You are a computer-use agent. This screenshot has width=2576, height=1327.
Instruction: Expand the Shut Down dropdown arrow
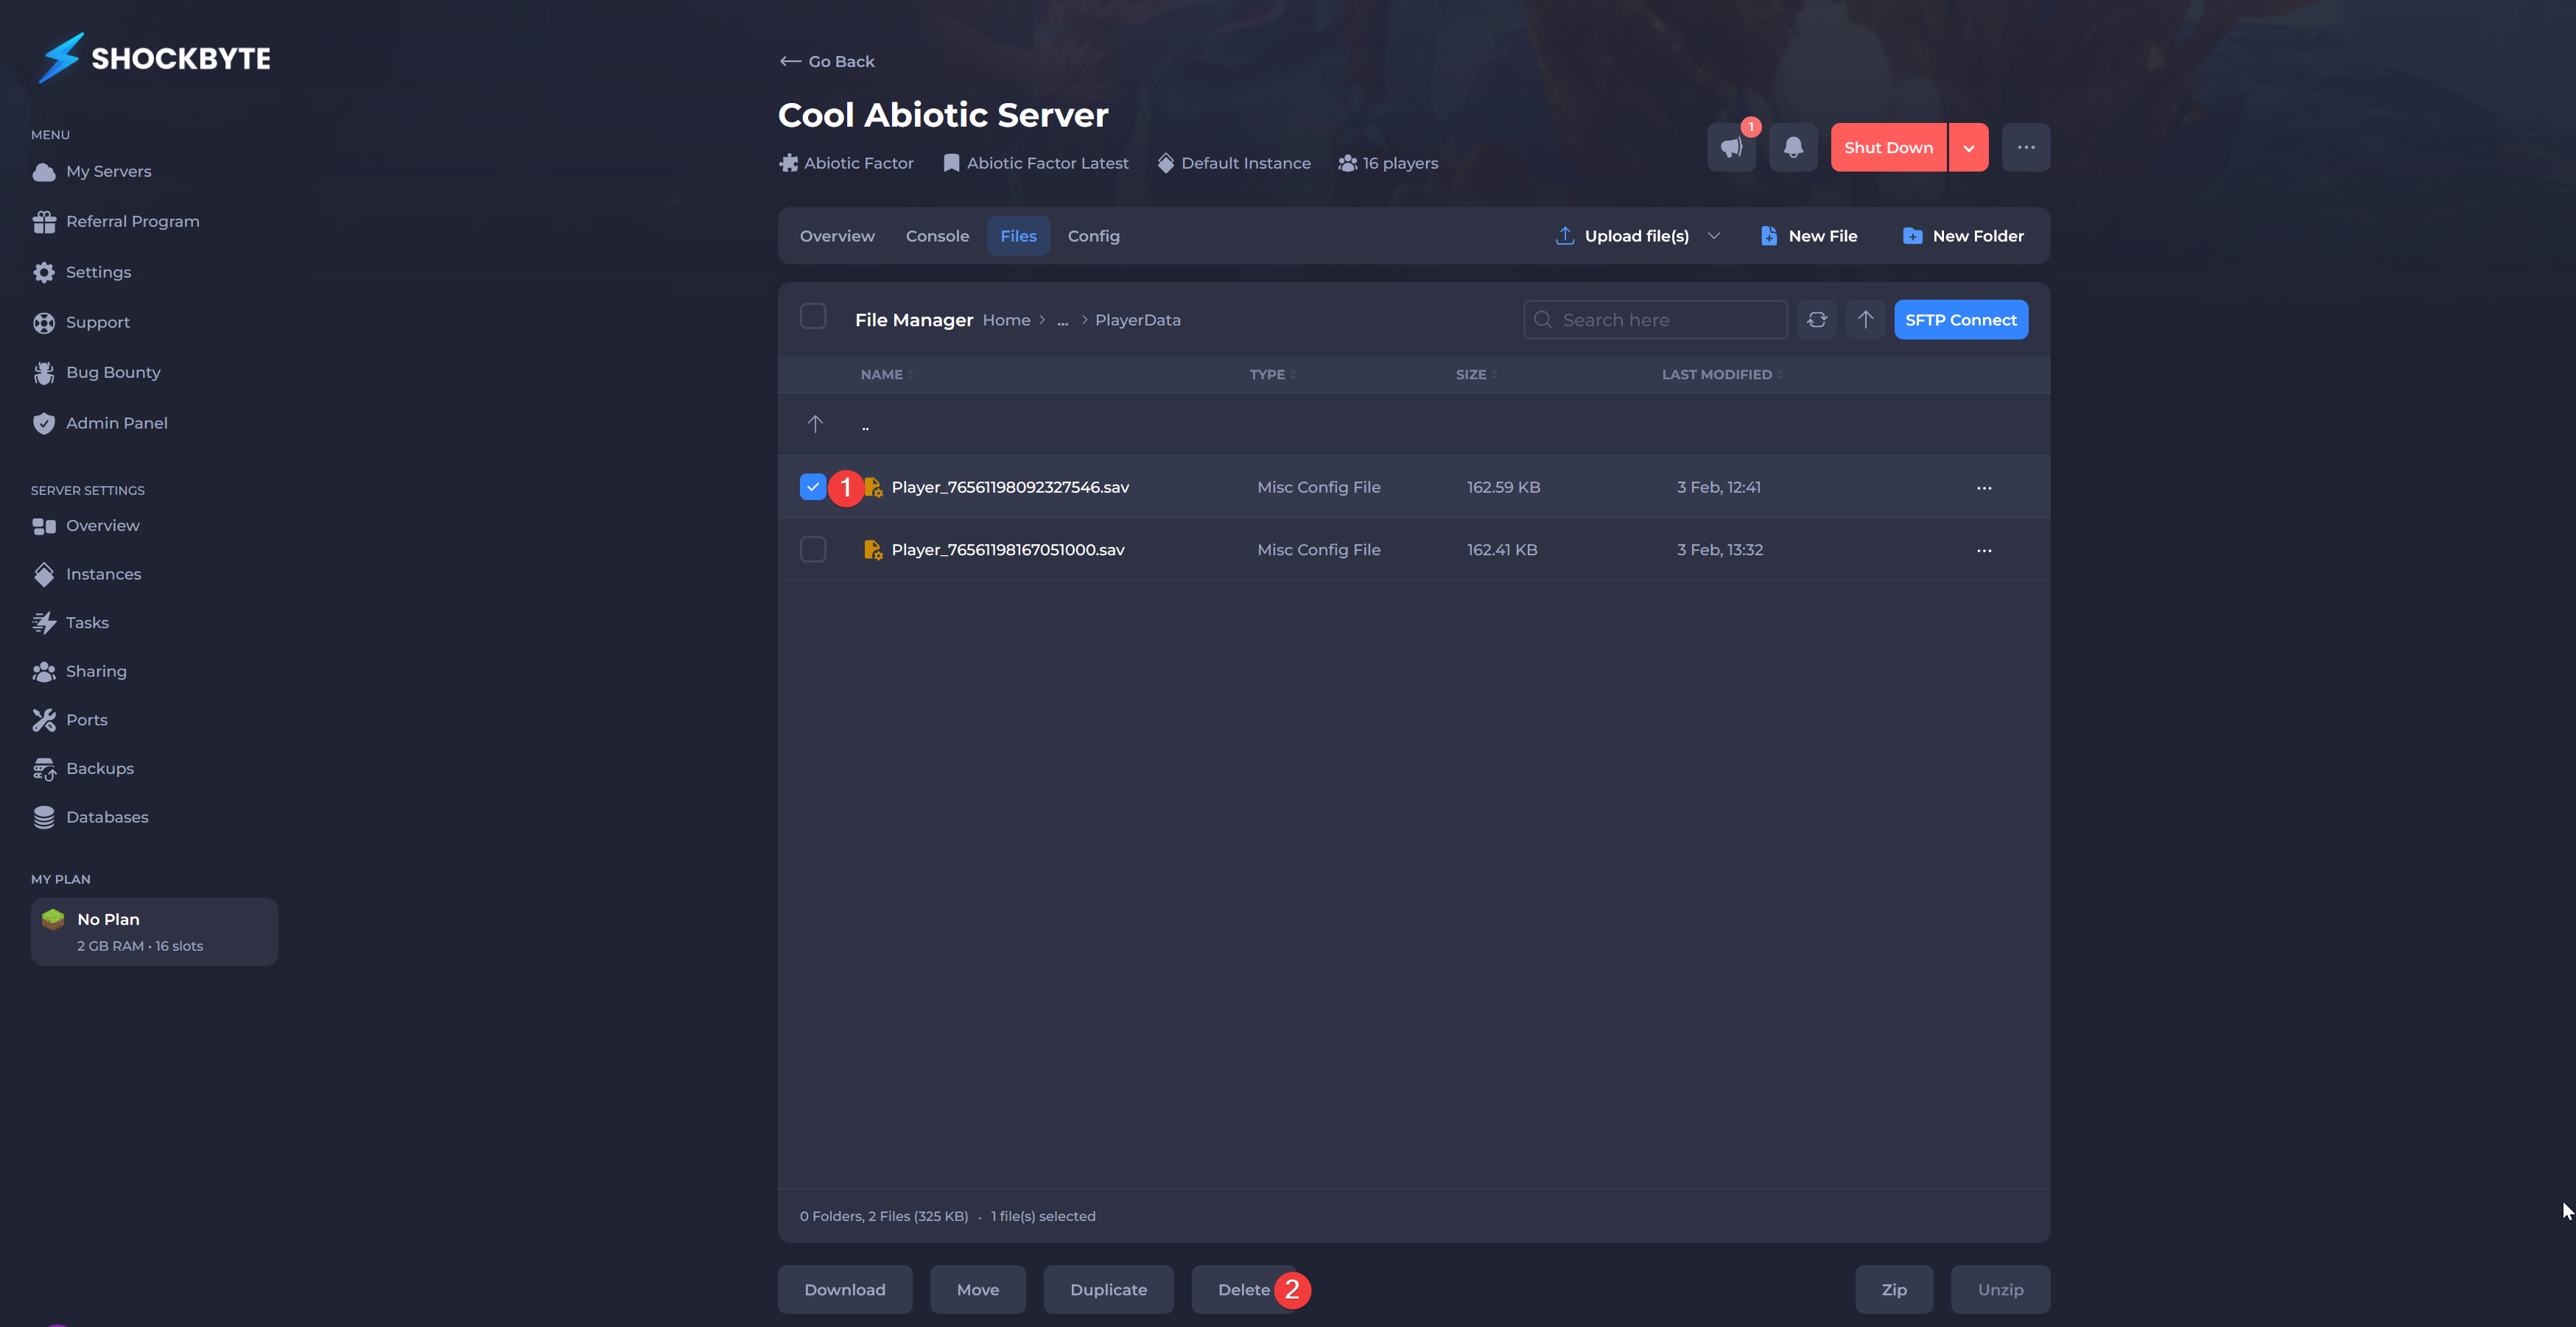pyautogui.click(x=1969, y=147)
